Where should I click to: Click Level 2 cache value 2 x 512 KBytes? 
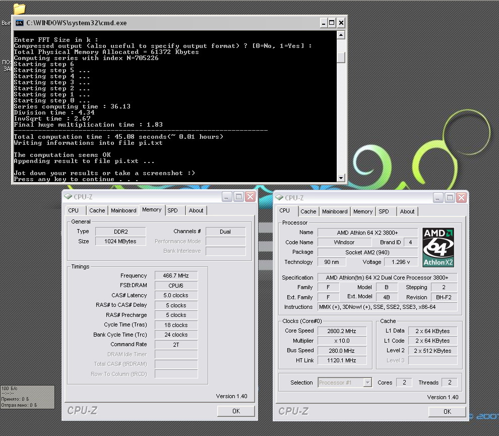[x=432, y=351]
